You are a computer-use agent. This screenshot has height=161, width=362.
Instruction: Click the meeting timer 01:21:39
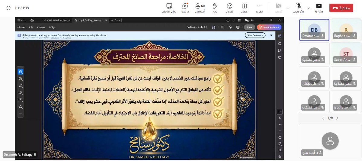(x=22, y=8)
